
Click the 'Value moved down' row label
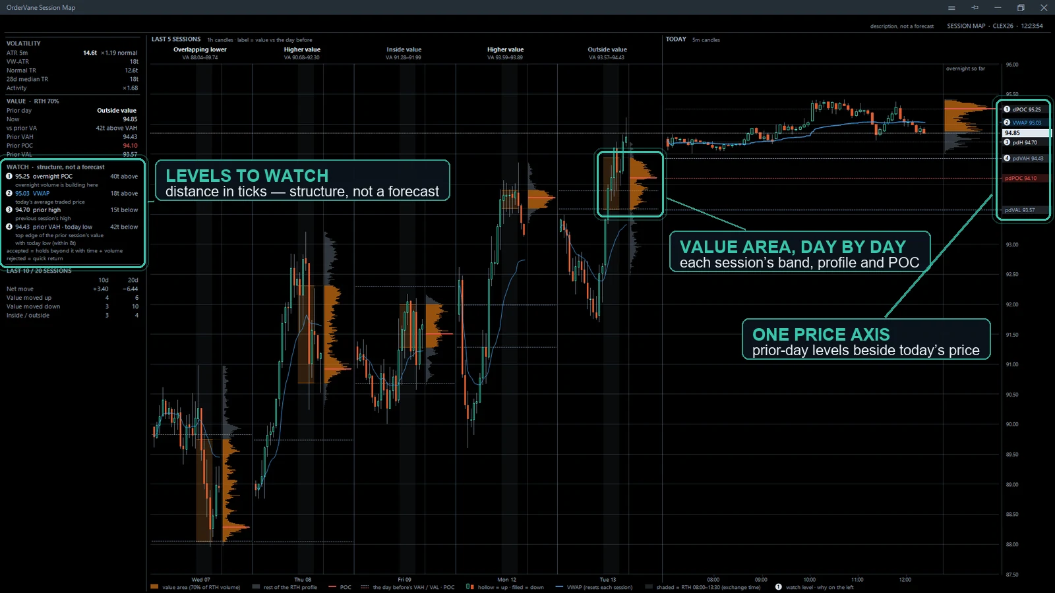[x=33, y=306]
